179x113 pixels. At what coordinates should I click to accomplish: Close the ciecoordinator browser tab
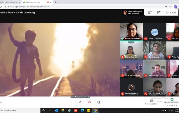[19, 2]
